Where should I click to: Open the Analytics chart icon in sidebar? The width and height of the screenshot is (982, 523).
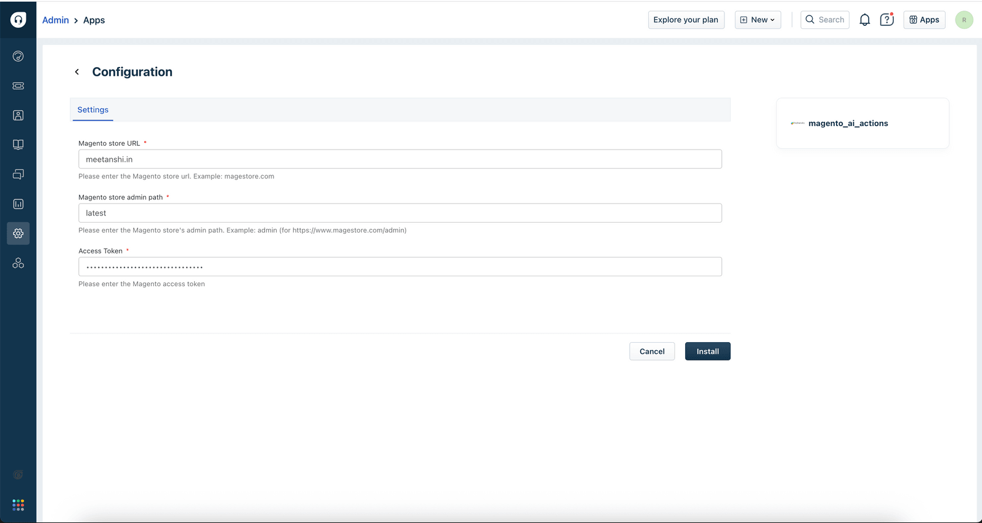[x=18, y=204]
